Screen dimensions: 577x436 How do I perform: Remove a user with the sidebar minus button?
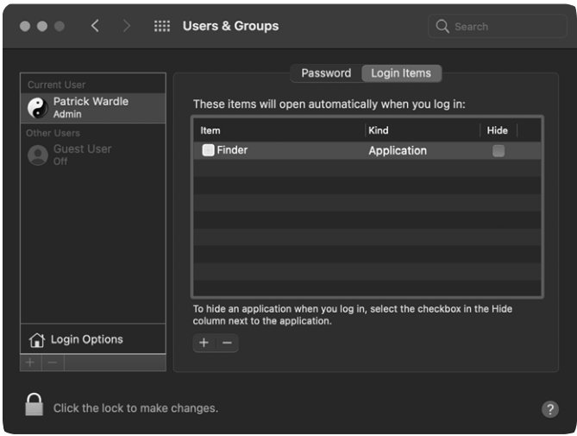(53, 363)
